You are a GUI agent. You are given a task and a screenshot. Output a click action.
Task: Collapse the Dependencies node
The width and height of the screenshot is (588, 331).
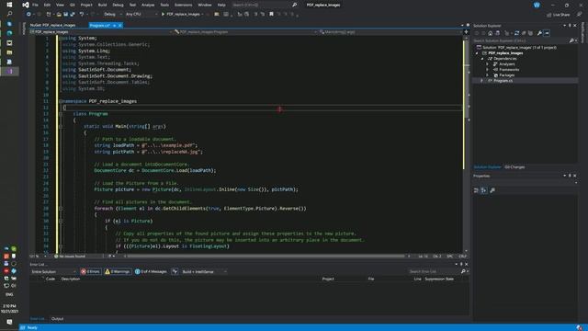(x=482, y=59)
